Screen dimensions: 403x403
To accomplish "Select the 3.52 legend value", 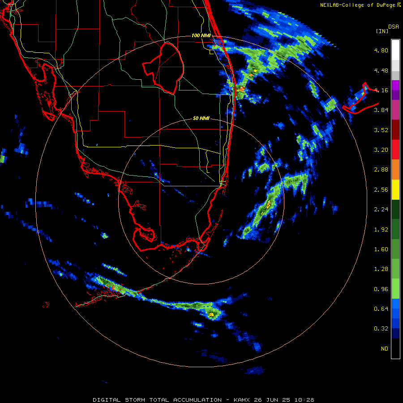I will pyautogui.click(x=381, y=130).
